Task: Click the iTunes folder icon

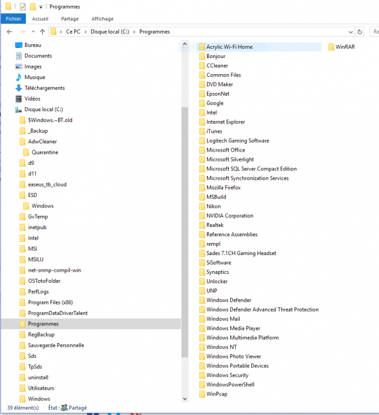Action: [202, 131]
